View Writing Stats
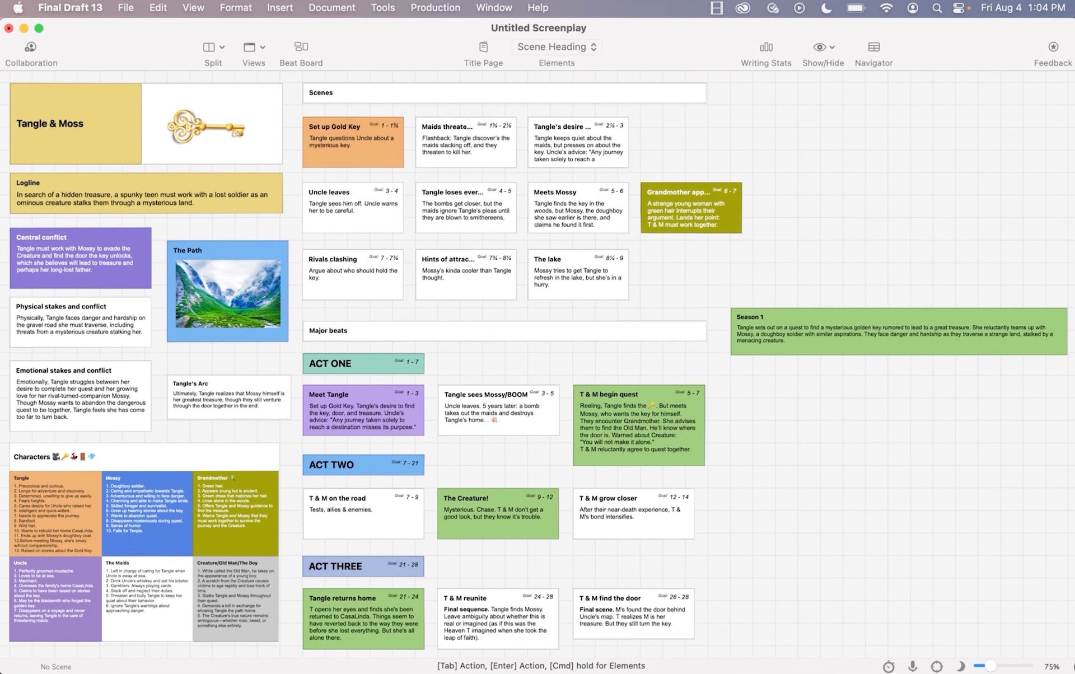Image resolution: width=1075 pixels, height=674 pixels. point(765,53)
